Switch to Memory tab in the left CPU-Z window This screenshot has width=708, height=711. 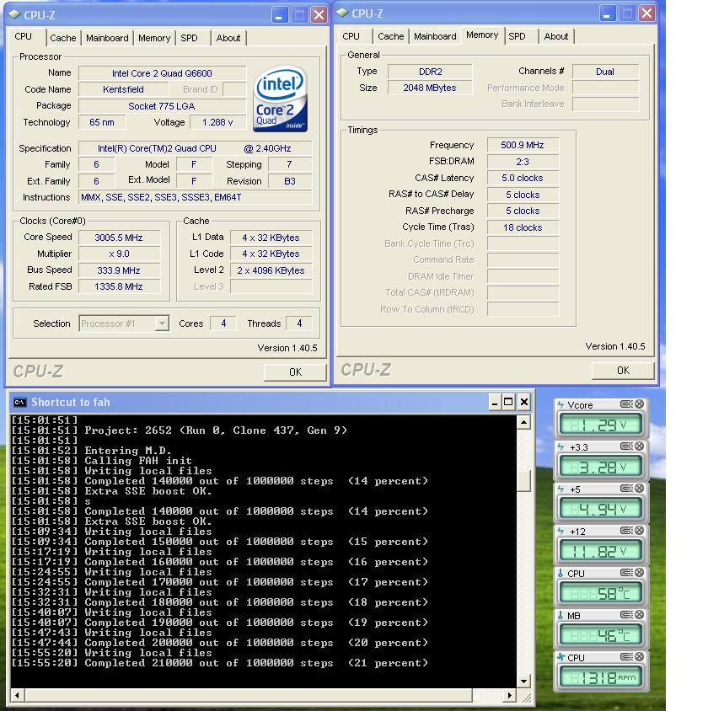(154, 38)
